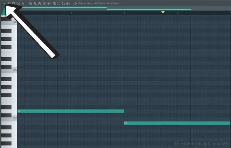Select the dashed-box Select tool
Image resolution: width=231 pixels, height=148 pixels.
(x=58, y=3)
